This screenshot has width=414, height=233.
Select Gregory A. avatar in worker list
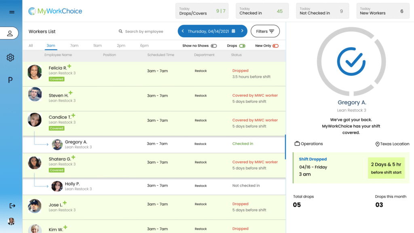57,144
